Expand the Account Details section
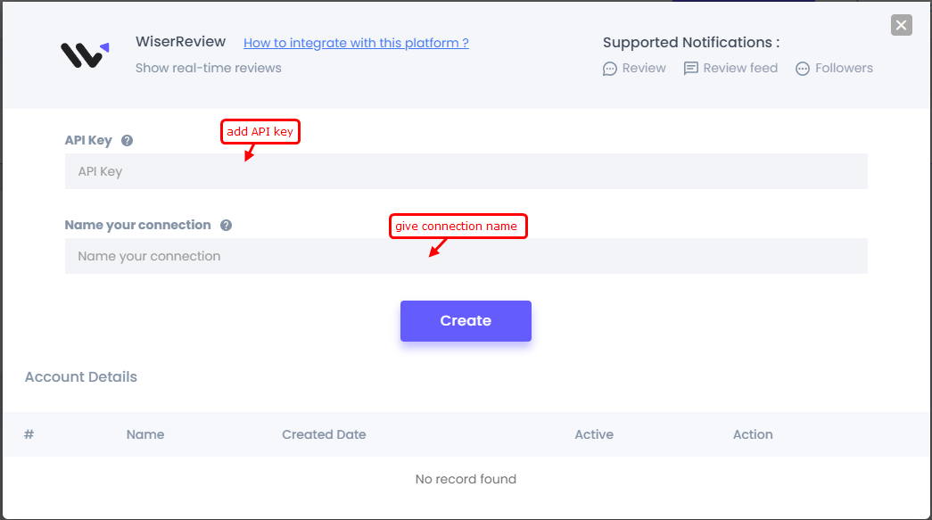This screenshot has height=520, width=932. (x=80, y=376)
